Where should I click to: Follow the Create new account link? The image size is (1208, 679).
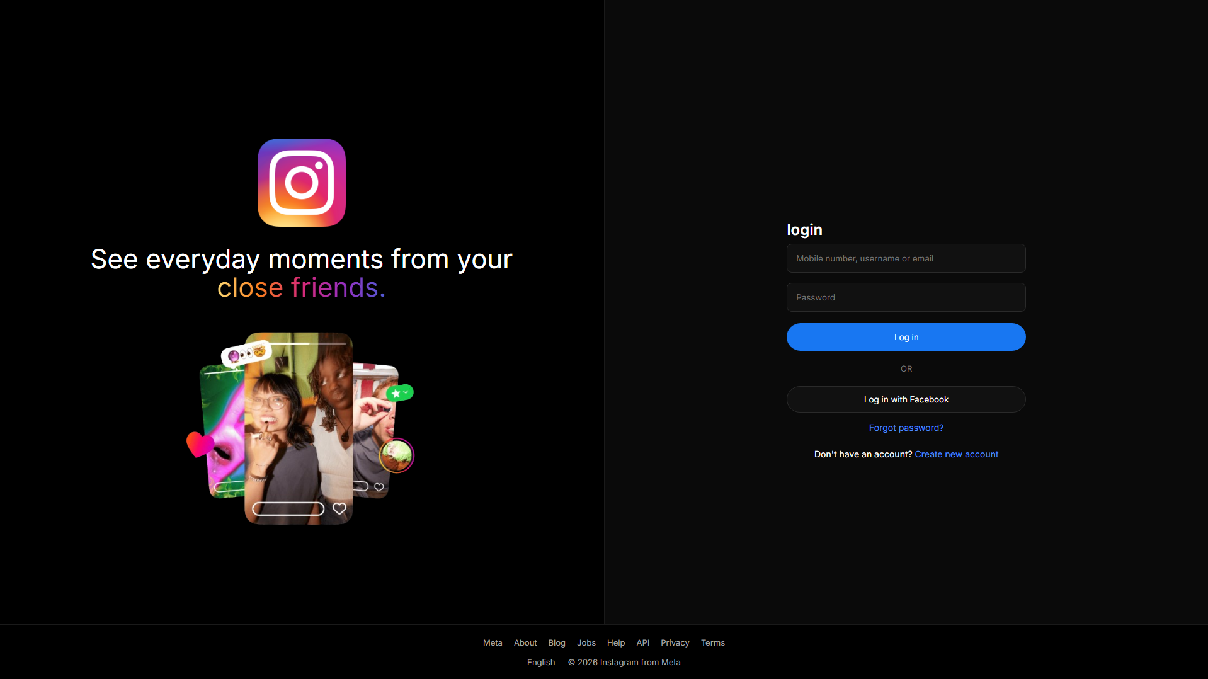tap(956, 454)
